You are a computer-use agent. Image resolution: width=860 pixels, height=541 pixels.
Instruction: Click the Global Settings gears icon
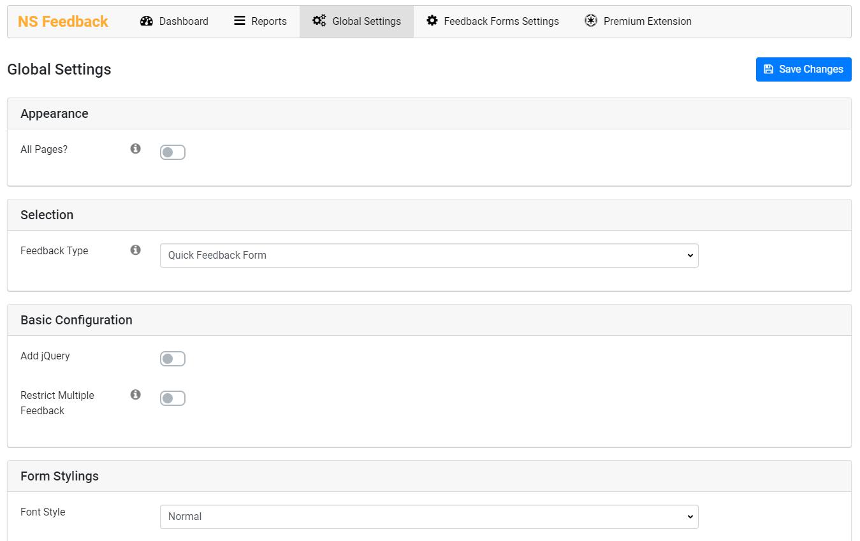[x=319, y=21]
